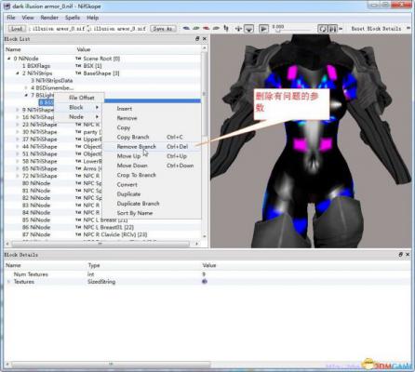Choose Convert from submenu
The image size is (415, 372).
[x=152, y=184]
